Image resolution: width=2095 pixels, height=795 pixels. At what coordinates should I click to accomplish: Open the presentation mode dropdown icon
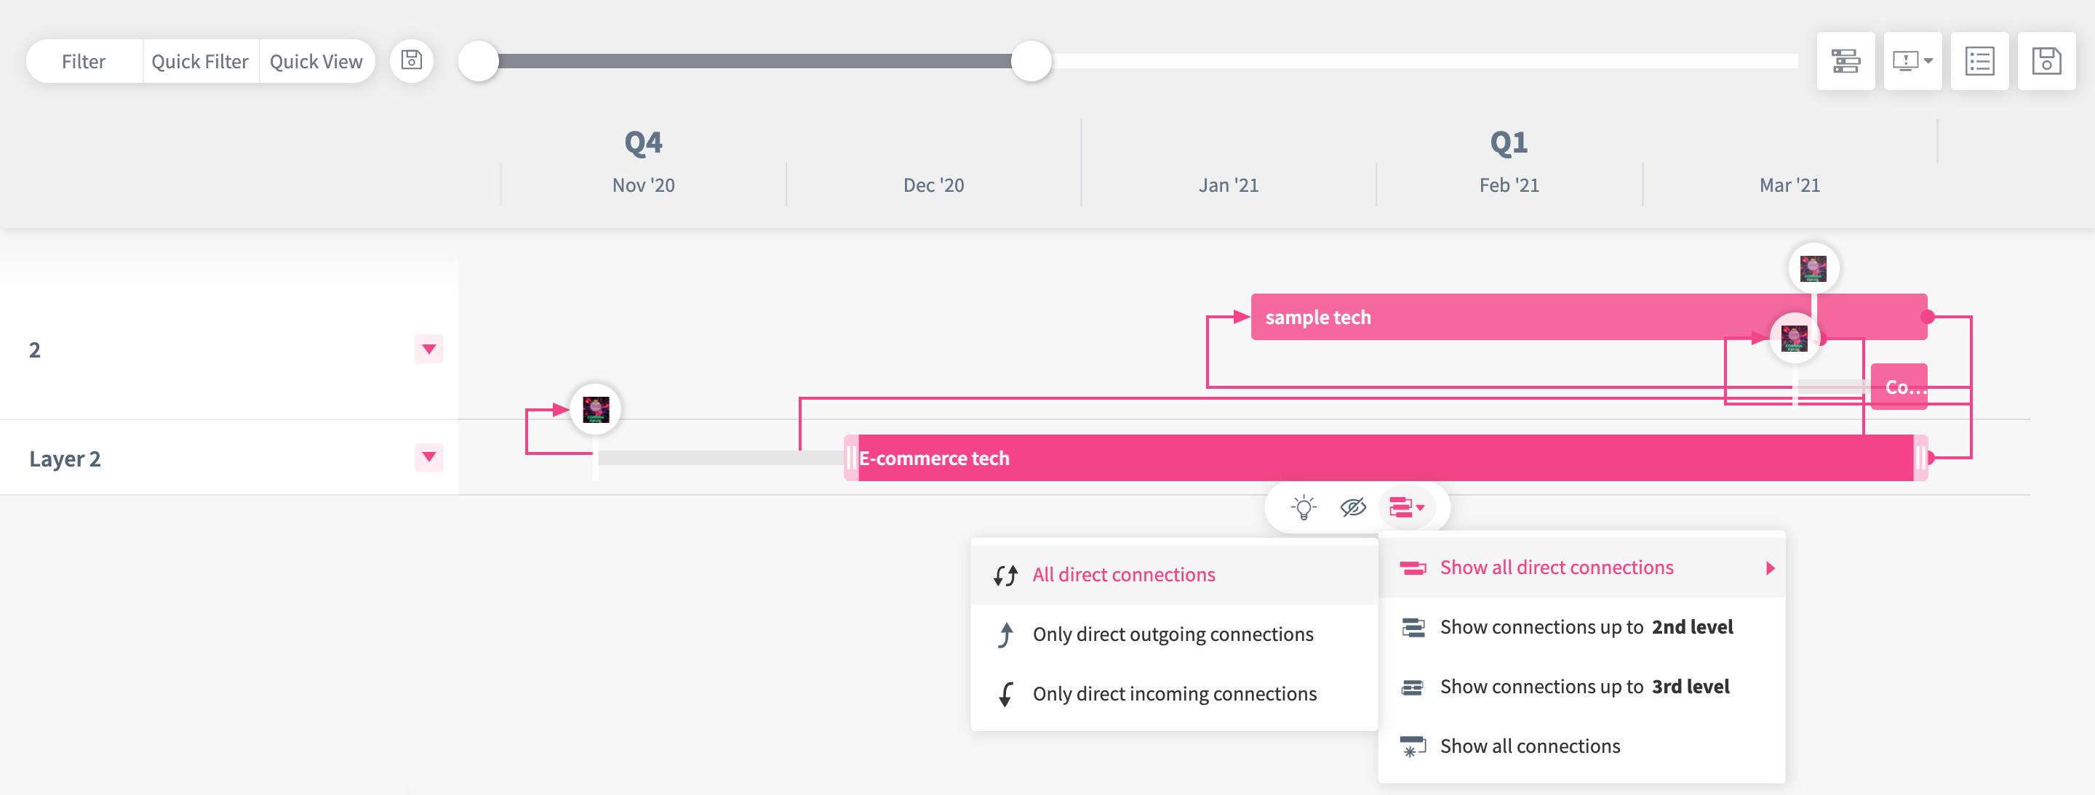[x=1912, y=61]
